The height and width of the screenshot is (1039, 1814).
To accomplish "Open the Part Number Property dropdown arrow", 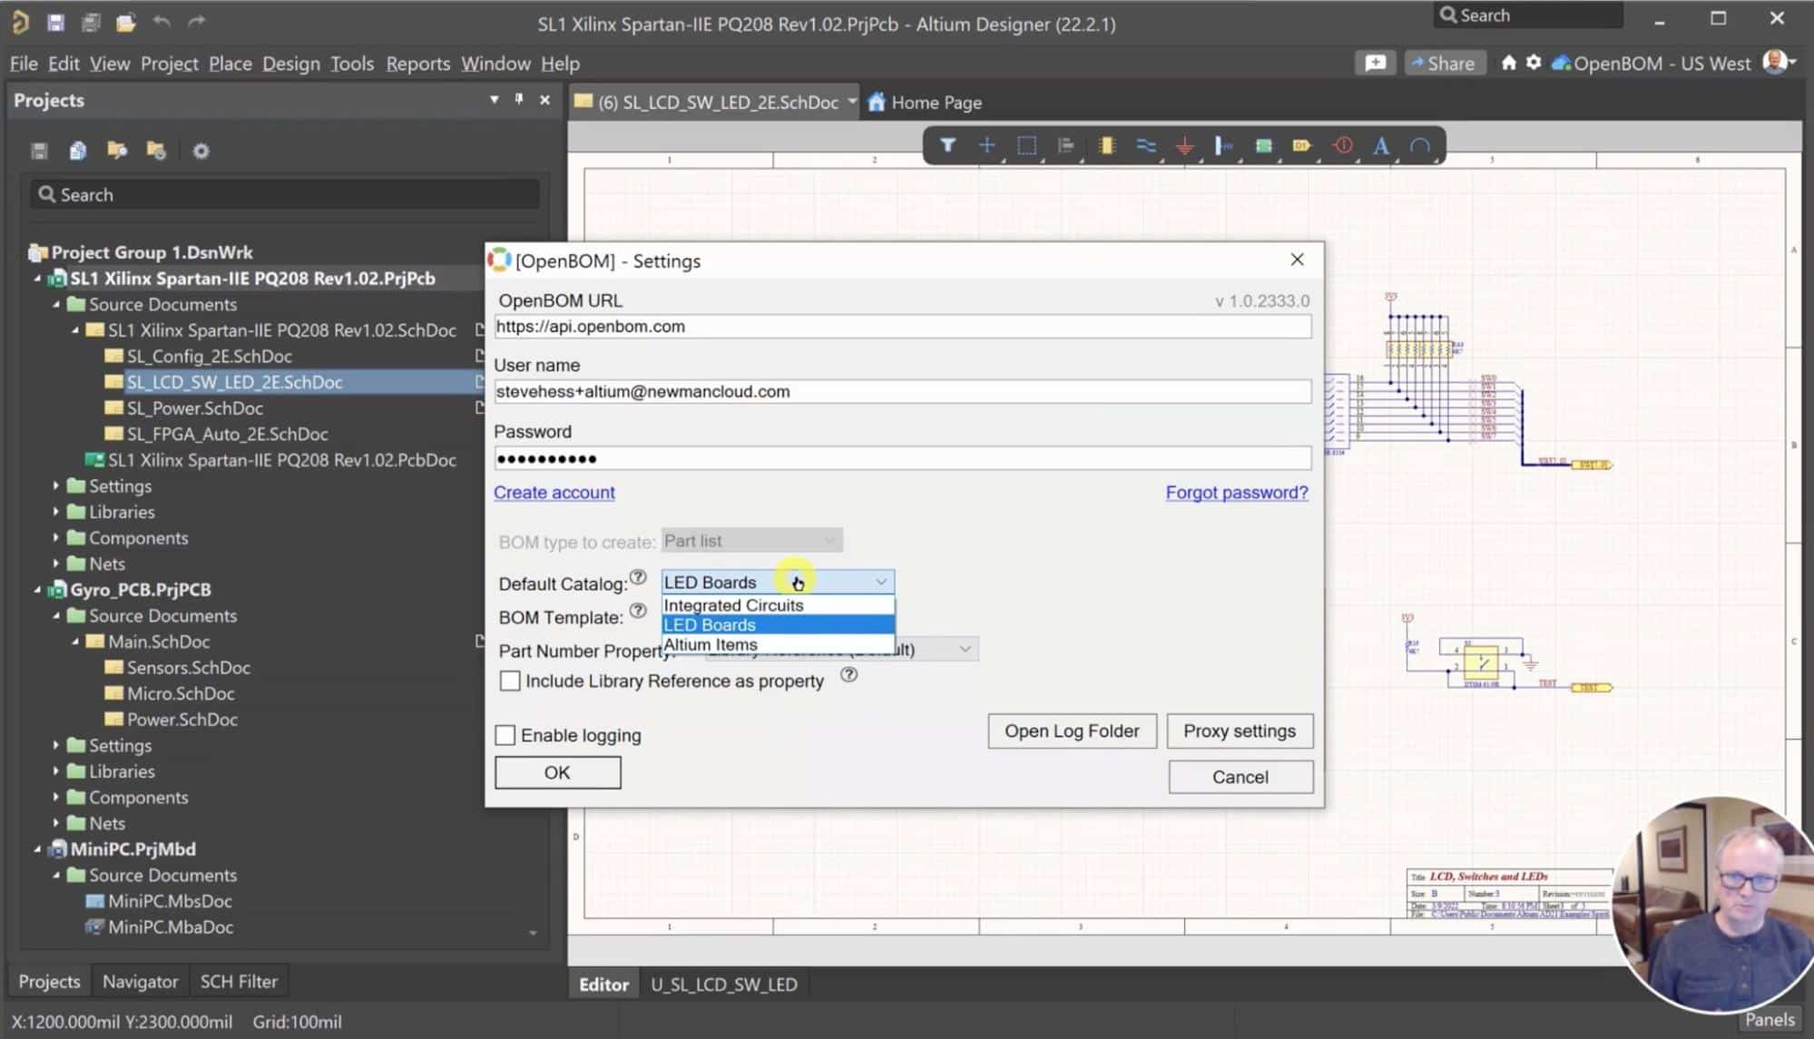I will pos(966,649).
